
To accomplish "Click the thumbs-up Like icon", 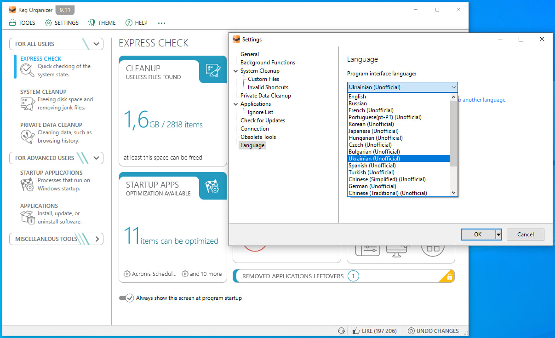I will tap(356, 331).
